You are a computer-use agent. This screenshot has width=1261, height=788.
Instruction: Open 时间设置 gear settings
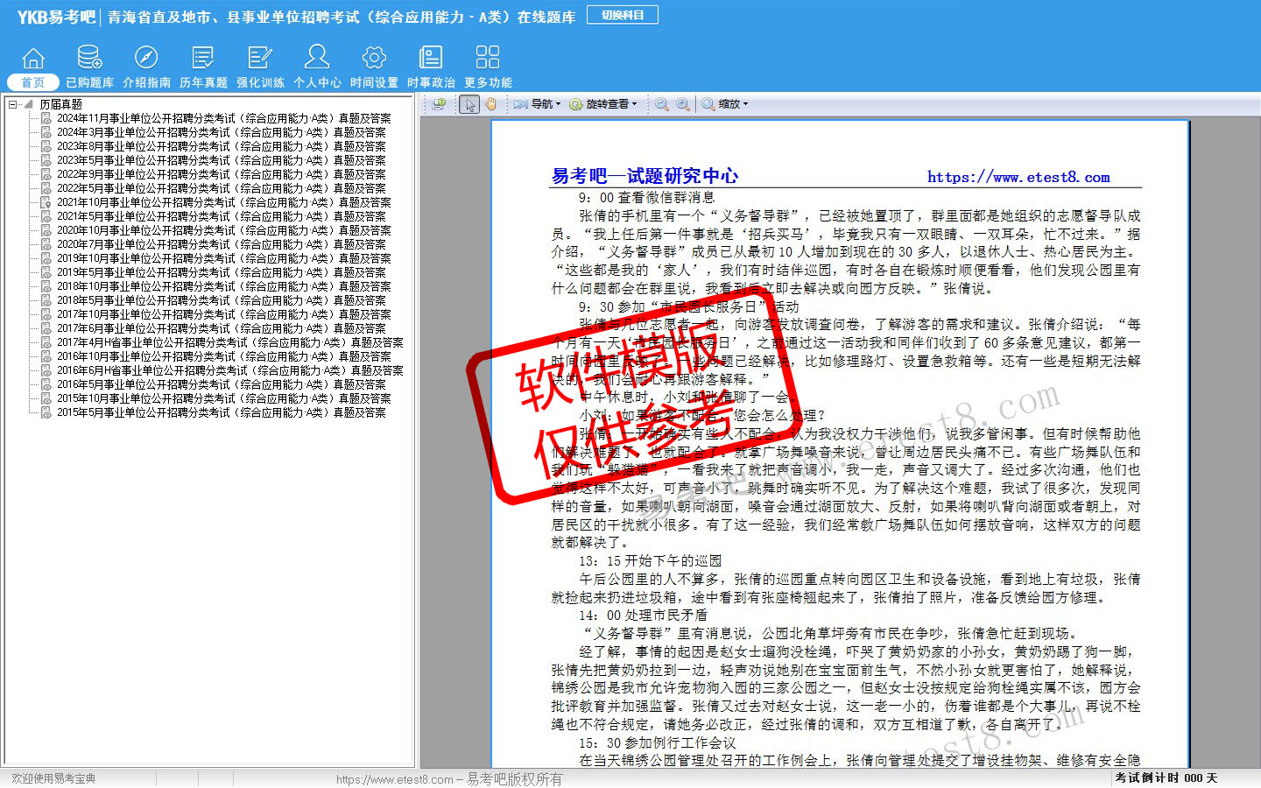pyautogui.click(x=374, y=67)
